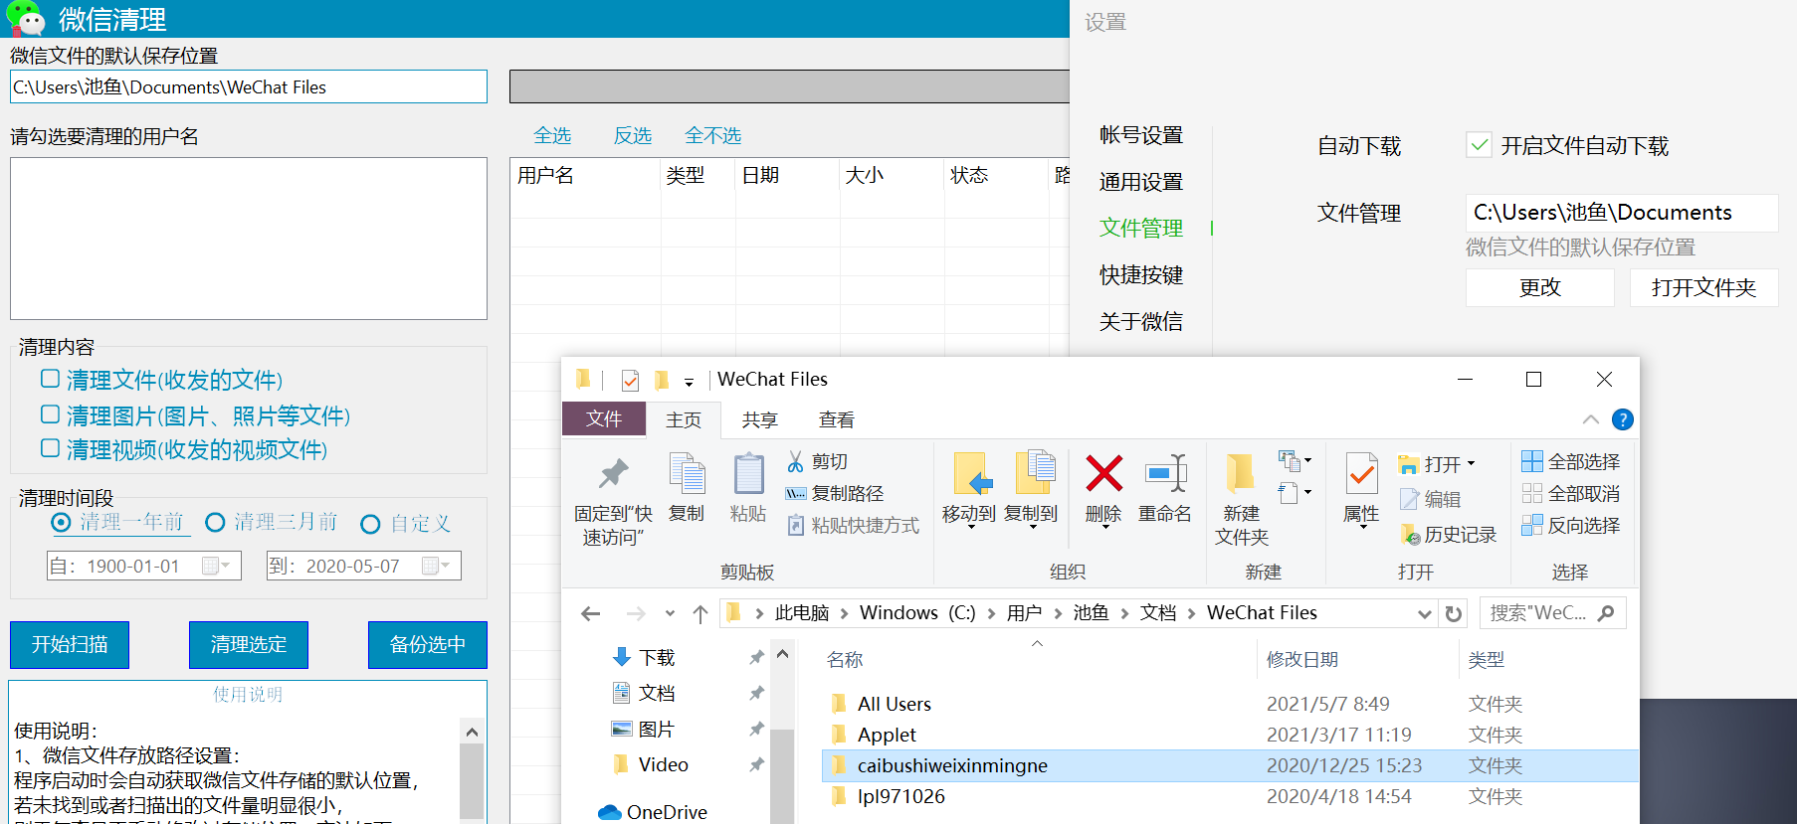This screenshot has width=1797, height=824.
Task: Switch to the 查看 ribbon tab
Action: tap(836, 419)
